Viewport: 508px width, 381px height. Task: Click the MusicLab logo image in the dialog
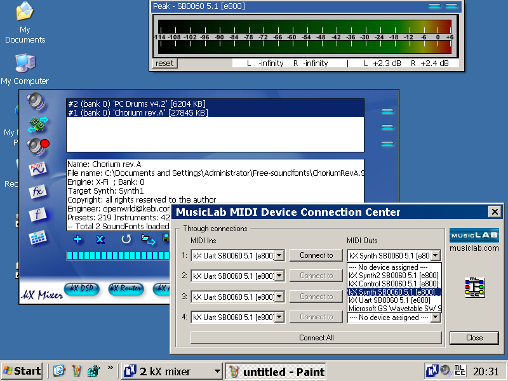tap(474, 235)
